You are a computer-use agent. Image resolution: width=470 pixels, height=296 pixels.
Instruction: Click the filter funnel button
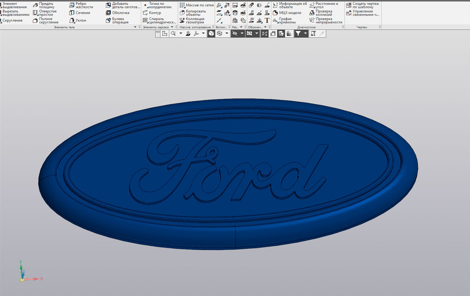(298, 34)
